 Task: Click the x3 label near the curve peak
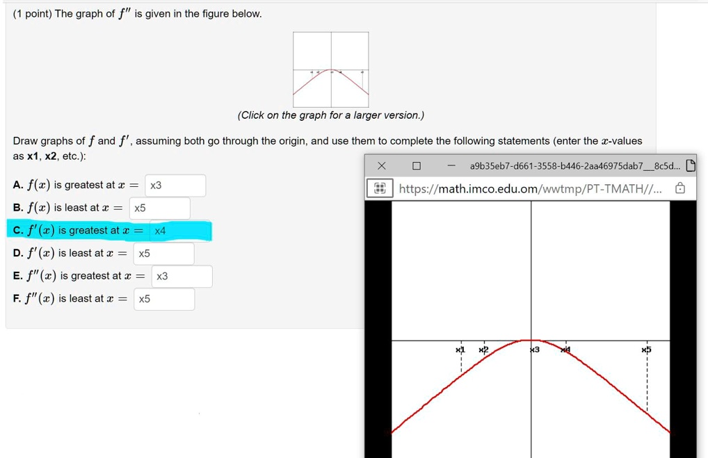point(534,349)
